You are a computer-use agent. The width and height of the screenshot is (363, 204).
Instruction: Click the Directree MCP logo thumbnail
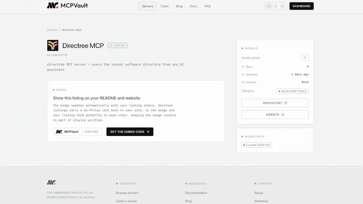pos(53,45)
